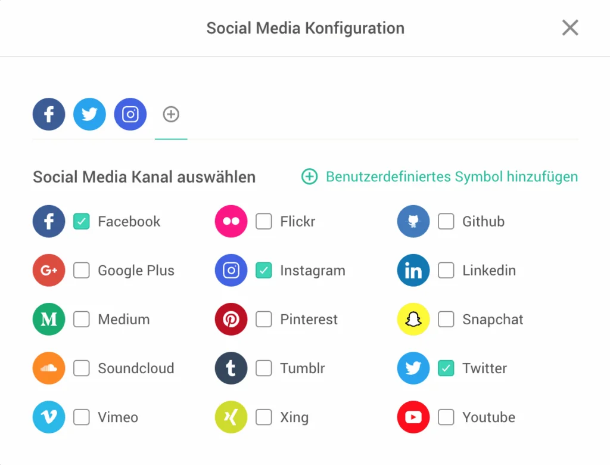Click the Google Plus icon
Viewport: 610px width, 465px height.
pos(49,271)
